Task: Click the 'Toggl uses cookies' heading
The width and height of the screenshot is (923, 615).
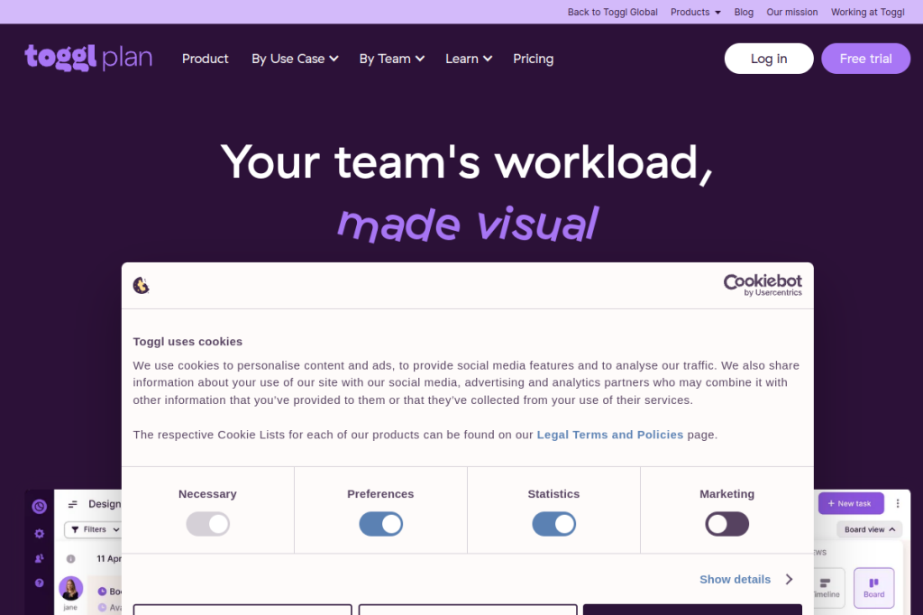Action: coord(187,342)
